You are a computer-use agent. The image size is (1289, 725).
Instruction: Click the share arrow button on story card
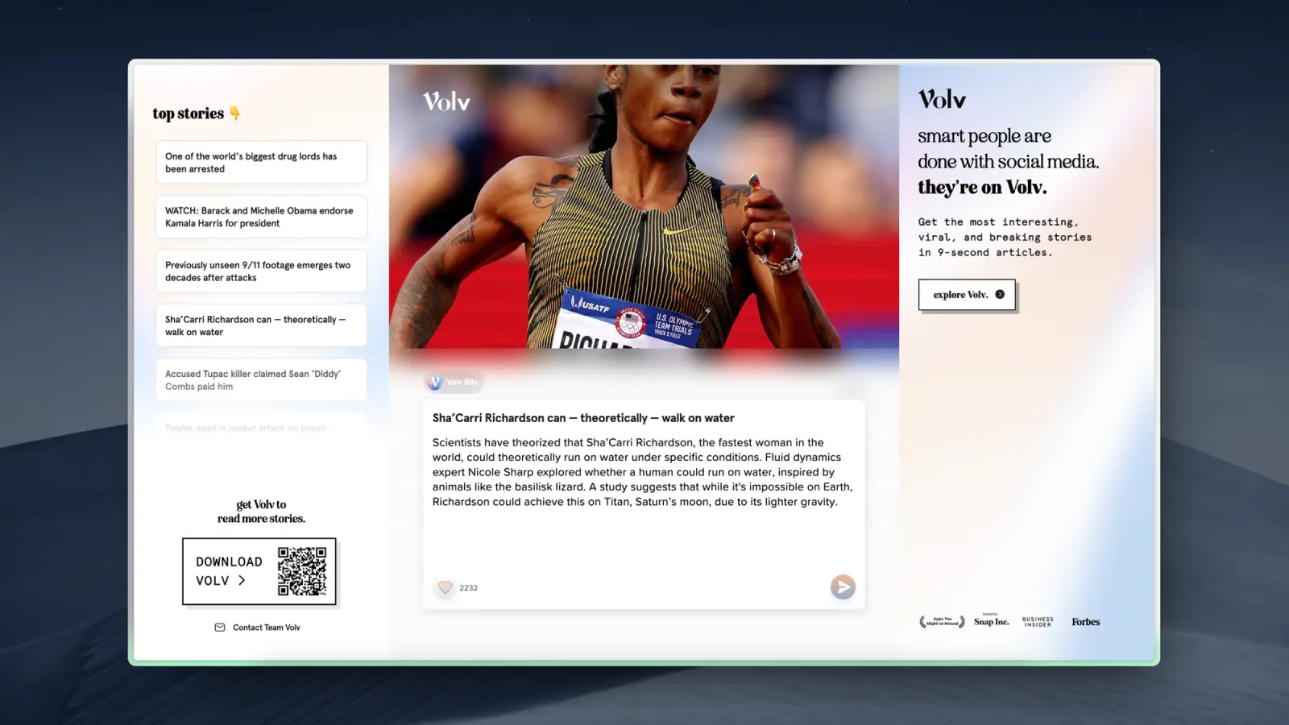coord(843,586)
